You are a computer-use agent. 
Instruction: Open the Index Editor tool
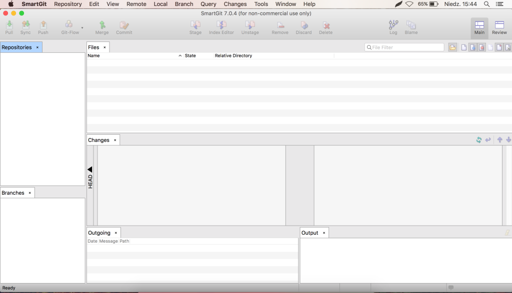221,27
